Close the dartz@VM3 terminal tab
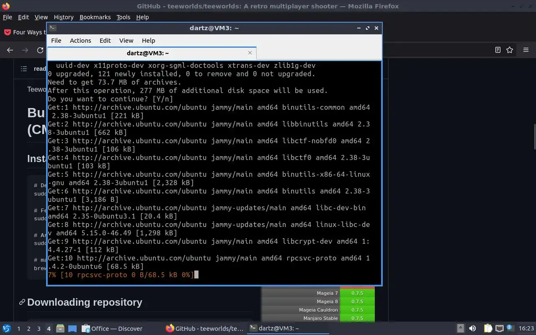 (x=250, y=53)
